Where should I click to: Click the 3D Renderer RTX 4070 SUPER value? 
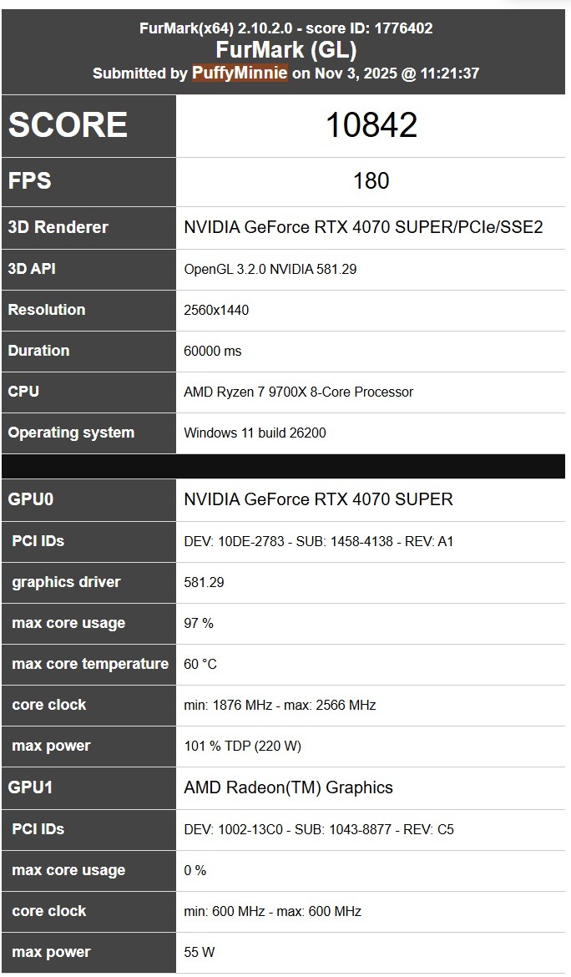363,227
